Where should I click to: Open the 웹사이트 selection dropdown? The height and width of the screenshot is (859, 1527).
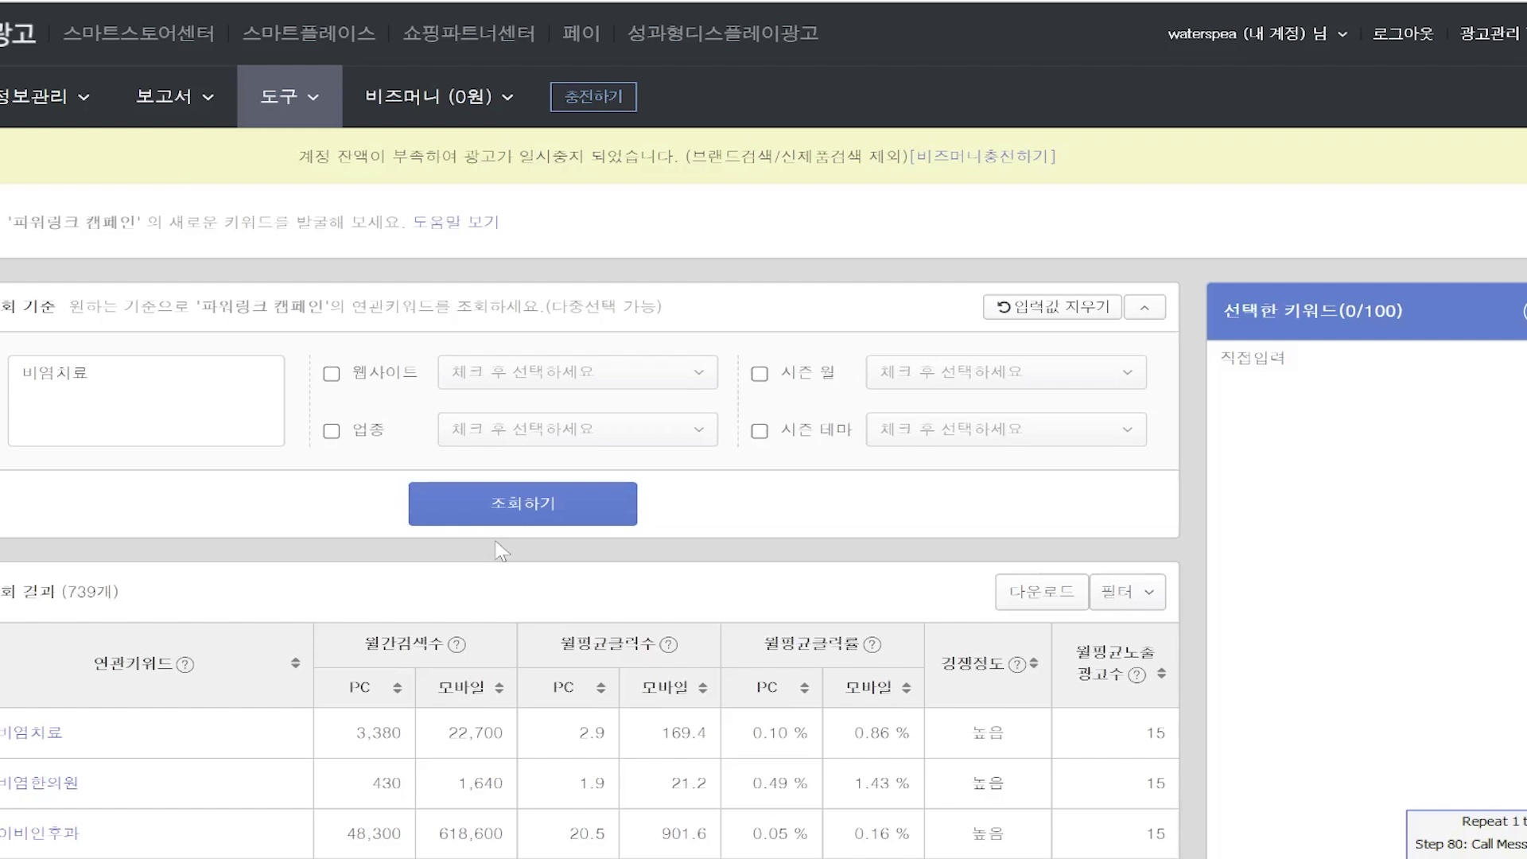click(x=577, y=372)
